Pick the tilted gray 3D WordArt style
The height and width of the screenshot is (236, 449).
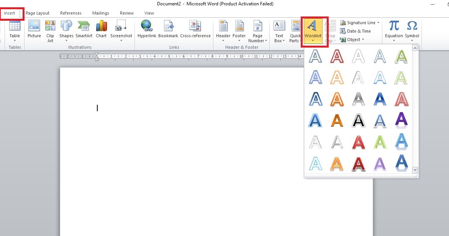coord(337,142)
